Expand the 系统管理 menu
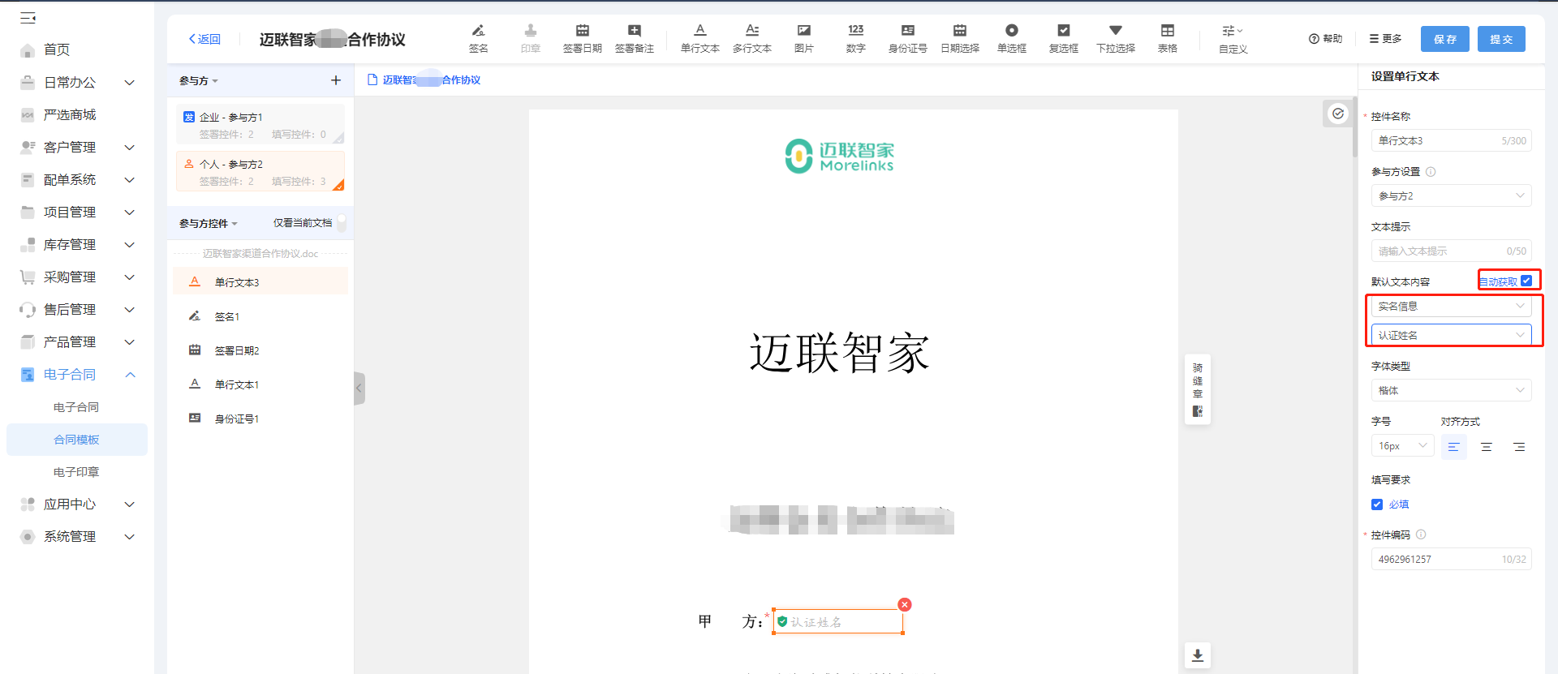The height and width of the screenshot is (674, 1558). click(x=77, y=536)
